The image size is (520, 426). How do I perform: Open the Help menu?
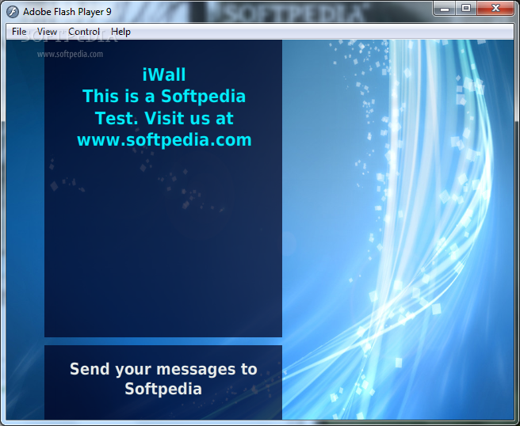(120, 32)
